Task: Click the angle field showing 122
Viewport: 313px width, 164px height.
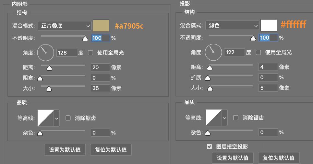Action: [235, 52]
